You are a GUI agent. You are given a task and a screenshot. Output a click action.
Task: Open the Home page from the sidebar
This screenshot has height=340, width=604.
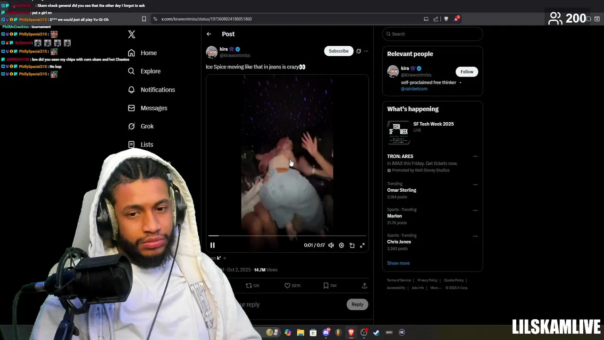click(142, 53)
